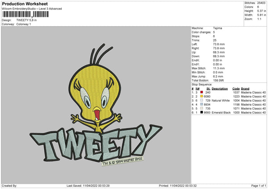
Task: Click the Emerald Black color swatch
Action: tap(201, 112)
